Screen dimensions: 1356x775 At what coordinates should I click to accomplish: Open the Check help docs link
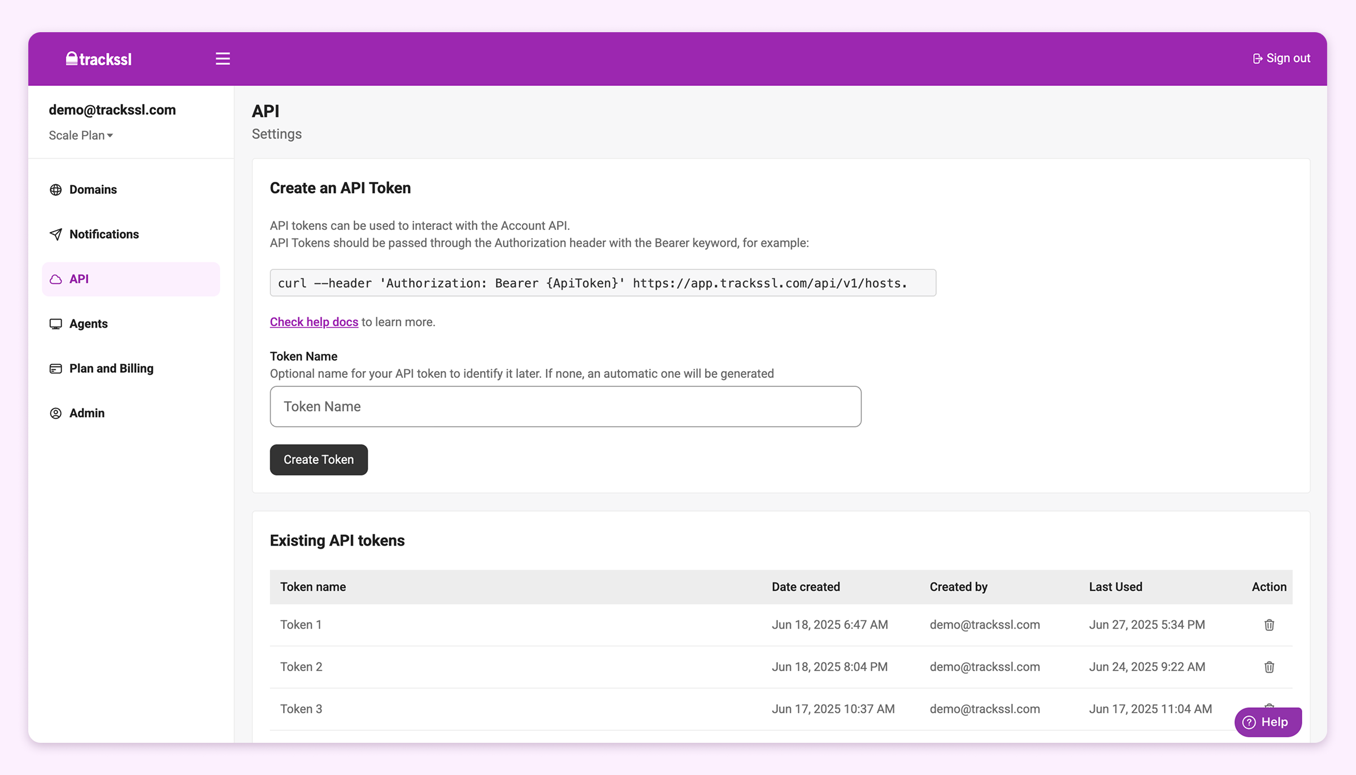coord(314,322)
